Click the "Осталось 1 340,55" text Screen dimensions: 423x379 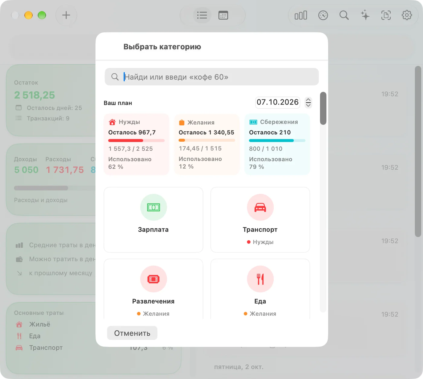[x=206, y=132]
